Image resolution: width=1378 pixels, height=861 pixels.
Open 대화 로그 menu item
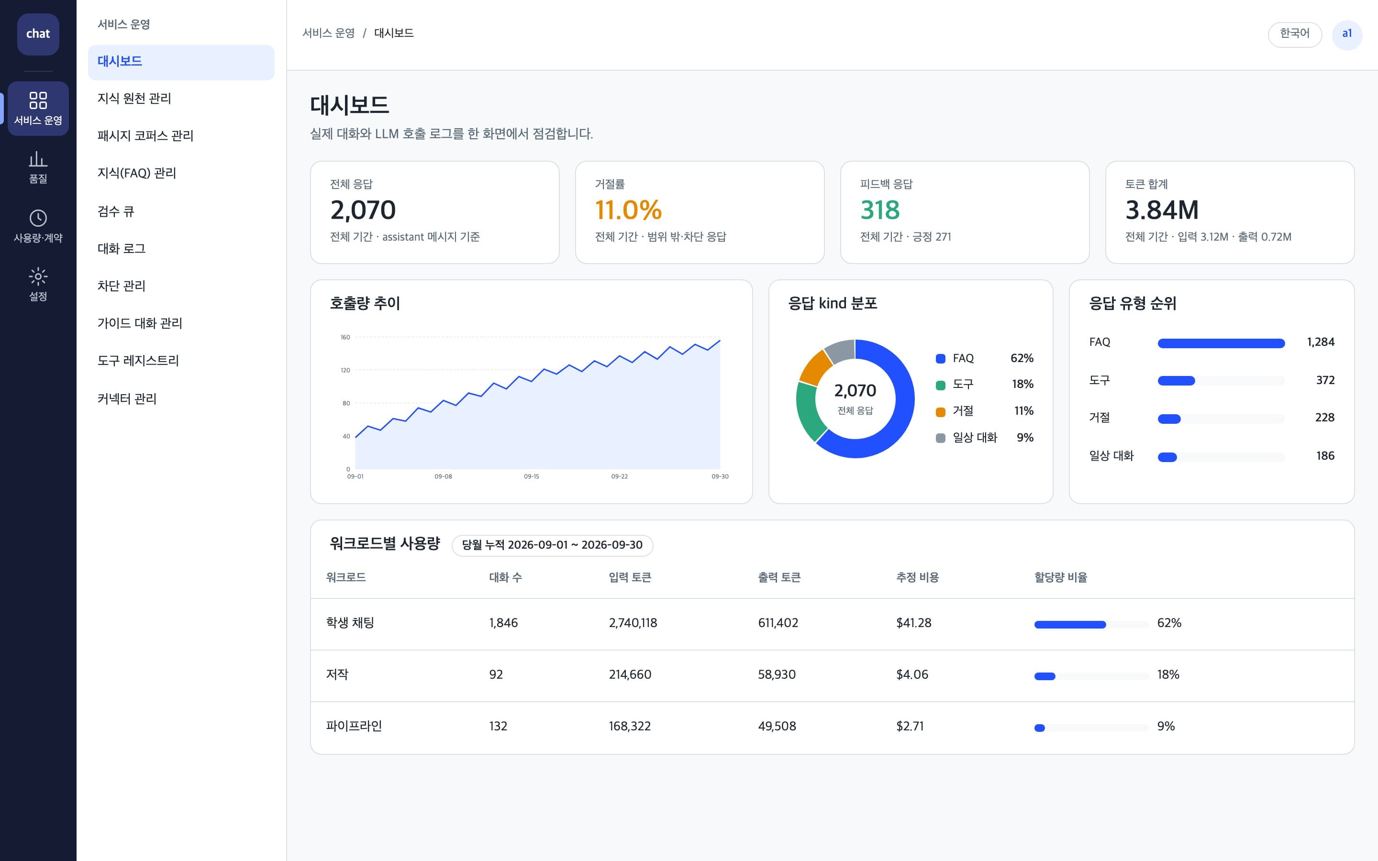tap(181, 248)
